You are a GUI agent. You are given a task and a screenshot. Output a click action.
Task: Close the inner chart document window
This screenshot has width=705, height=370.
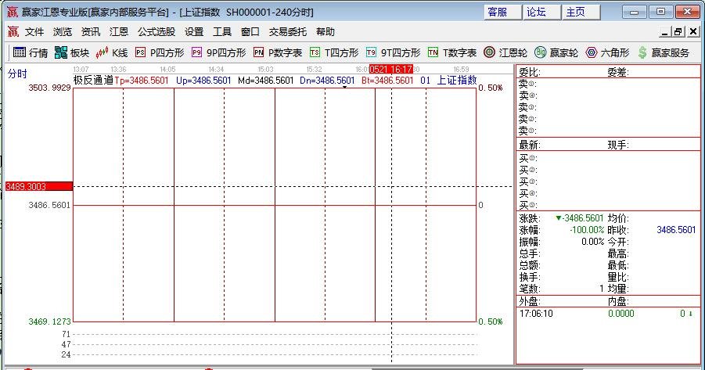[693, 32]
